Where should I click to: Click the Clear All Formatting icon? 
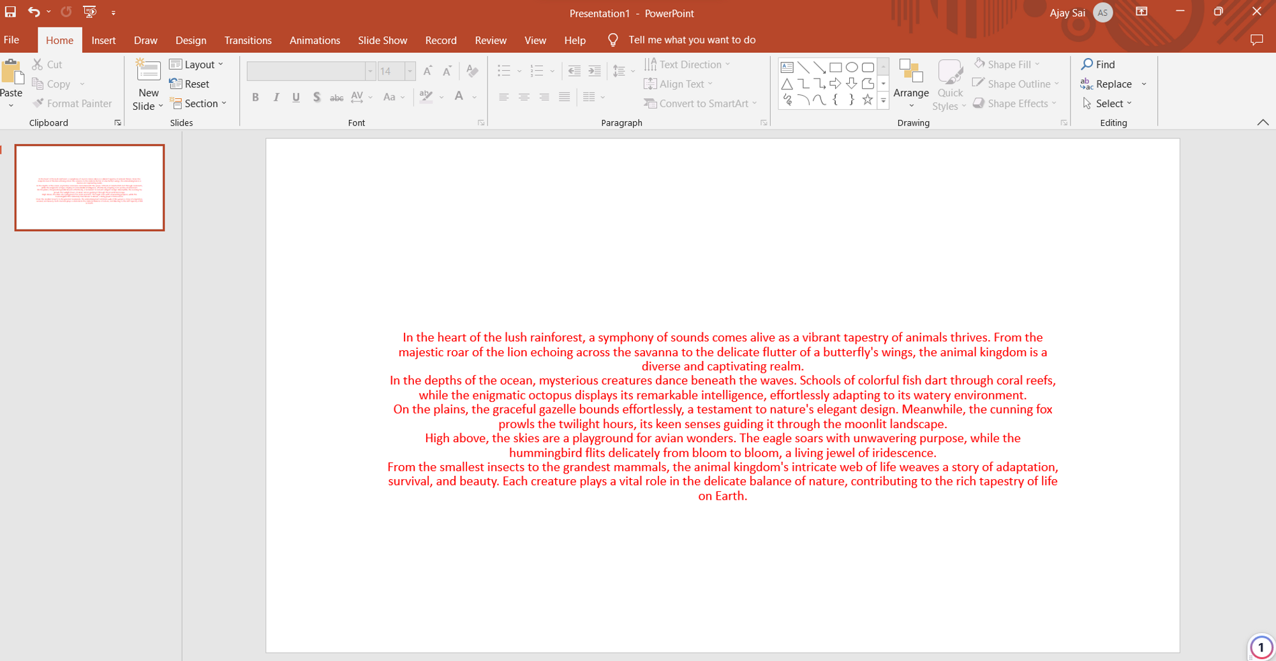coord(472,71)
